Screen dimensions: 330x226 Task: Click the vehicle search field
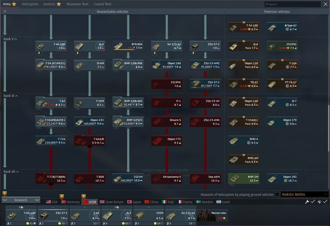pos(293,4)
